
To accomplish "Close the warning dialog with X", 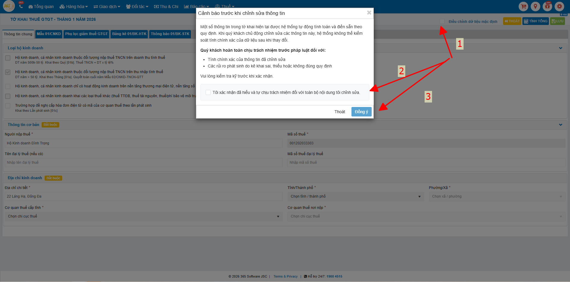I will [x=369, y=12].
